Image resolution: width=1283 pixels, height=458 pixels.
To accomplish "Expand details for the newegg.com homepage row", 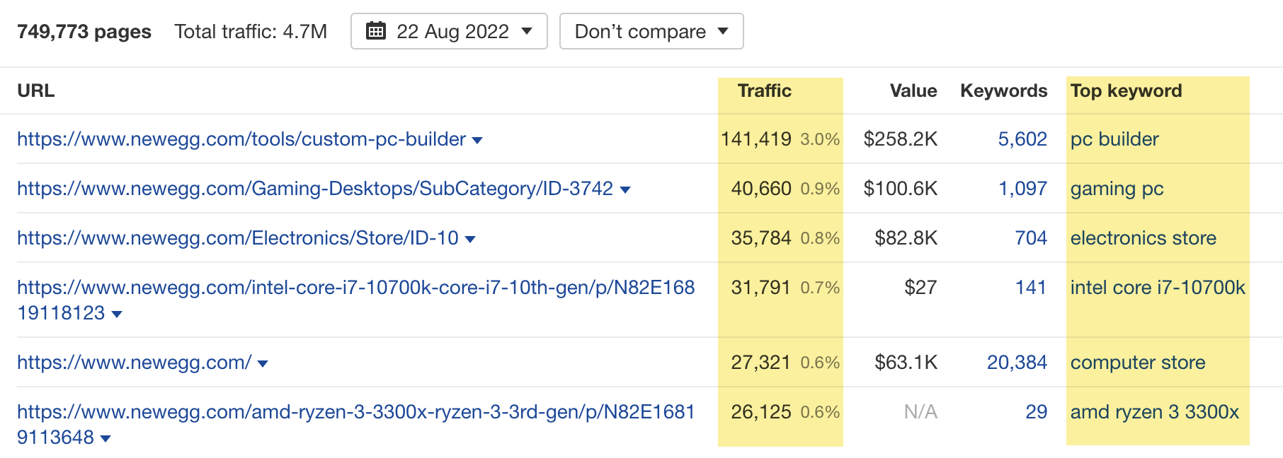I will click(262, 363).
